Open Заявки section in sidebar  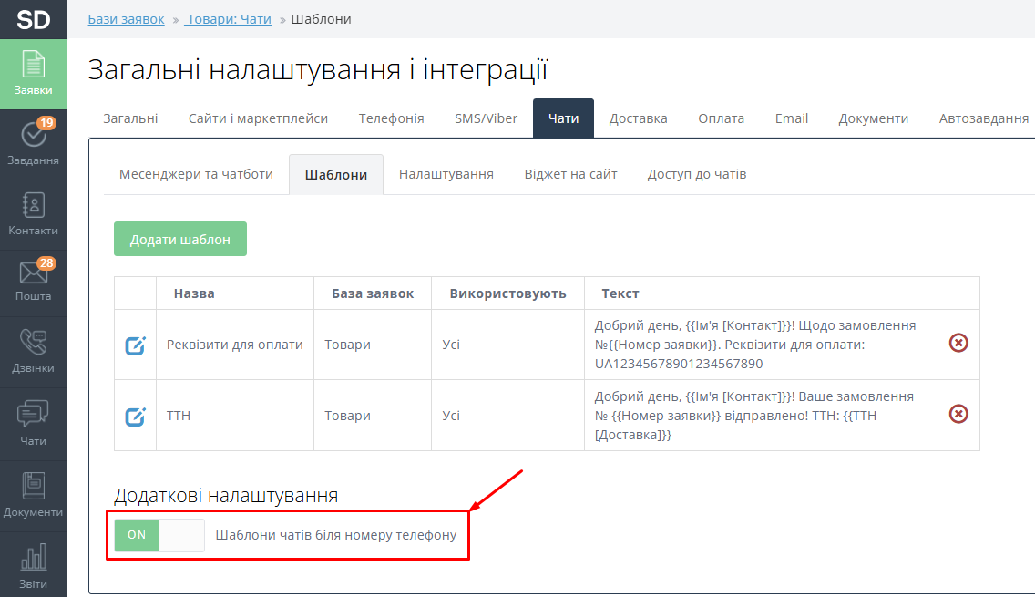pyautogui.click(x=33, y=74)
